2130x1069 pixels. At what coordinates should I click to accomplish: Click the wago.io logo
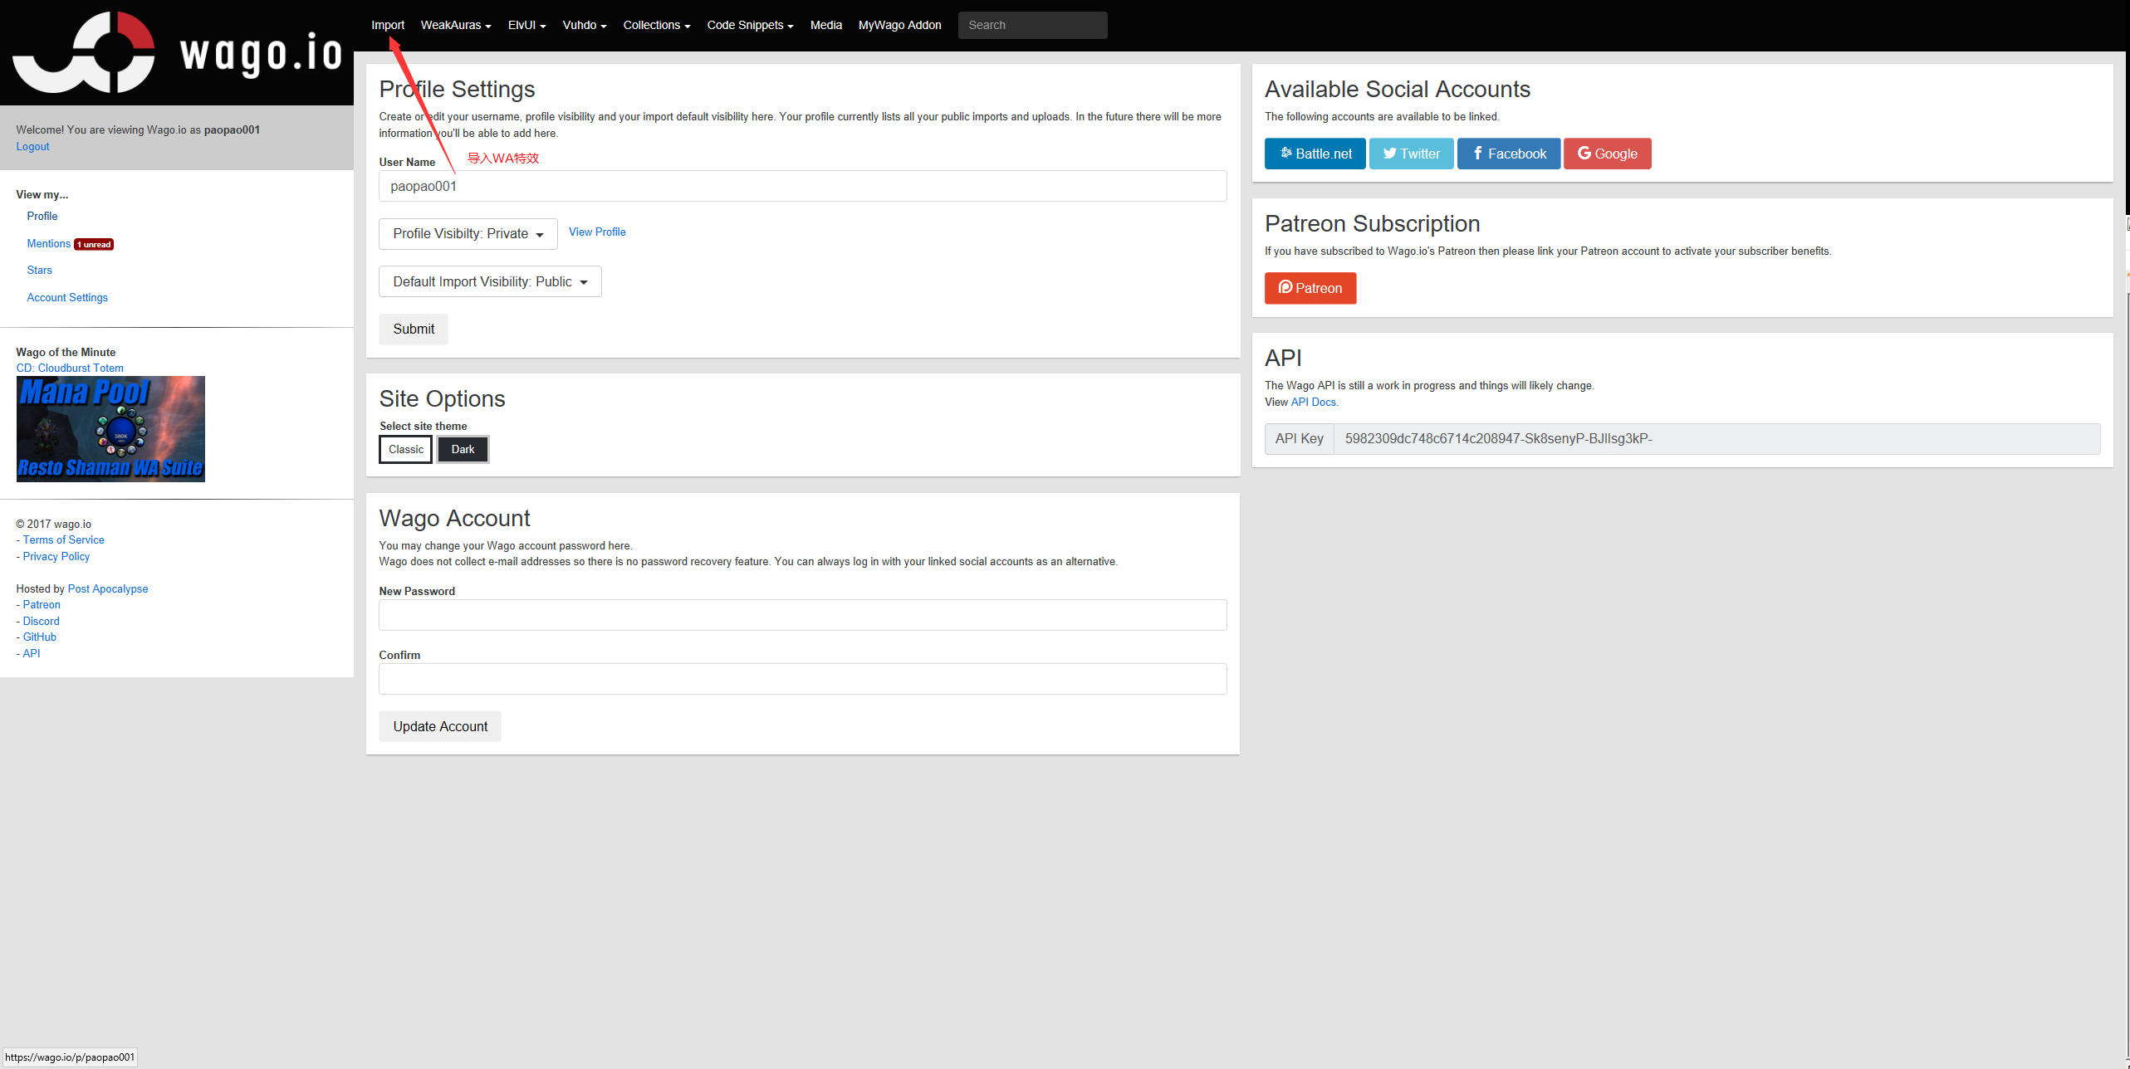176,52
